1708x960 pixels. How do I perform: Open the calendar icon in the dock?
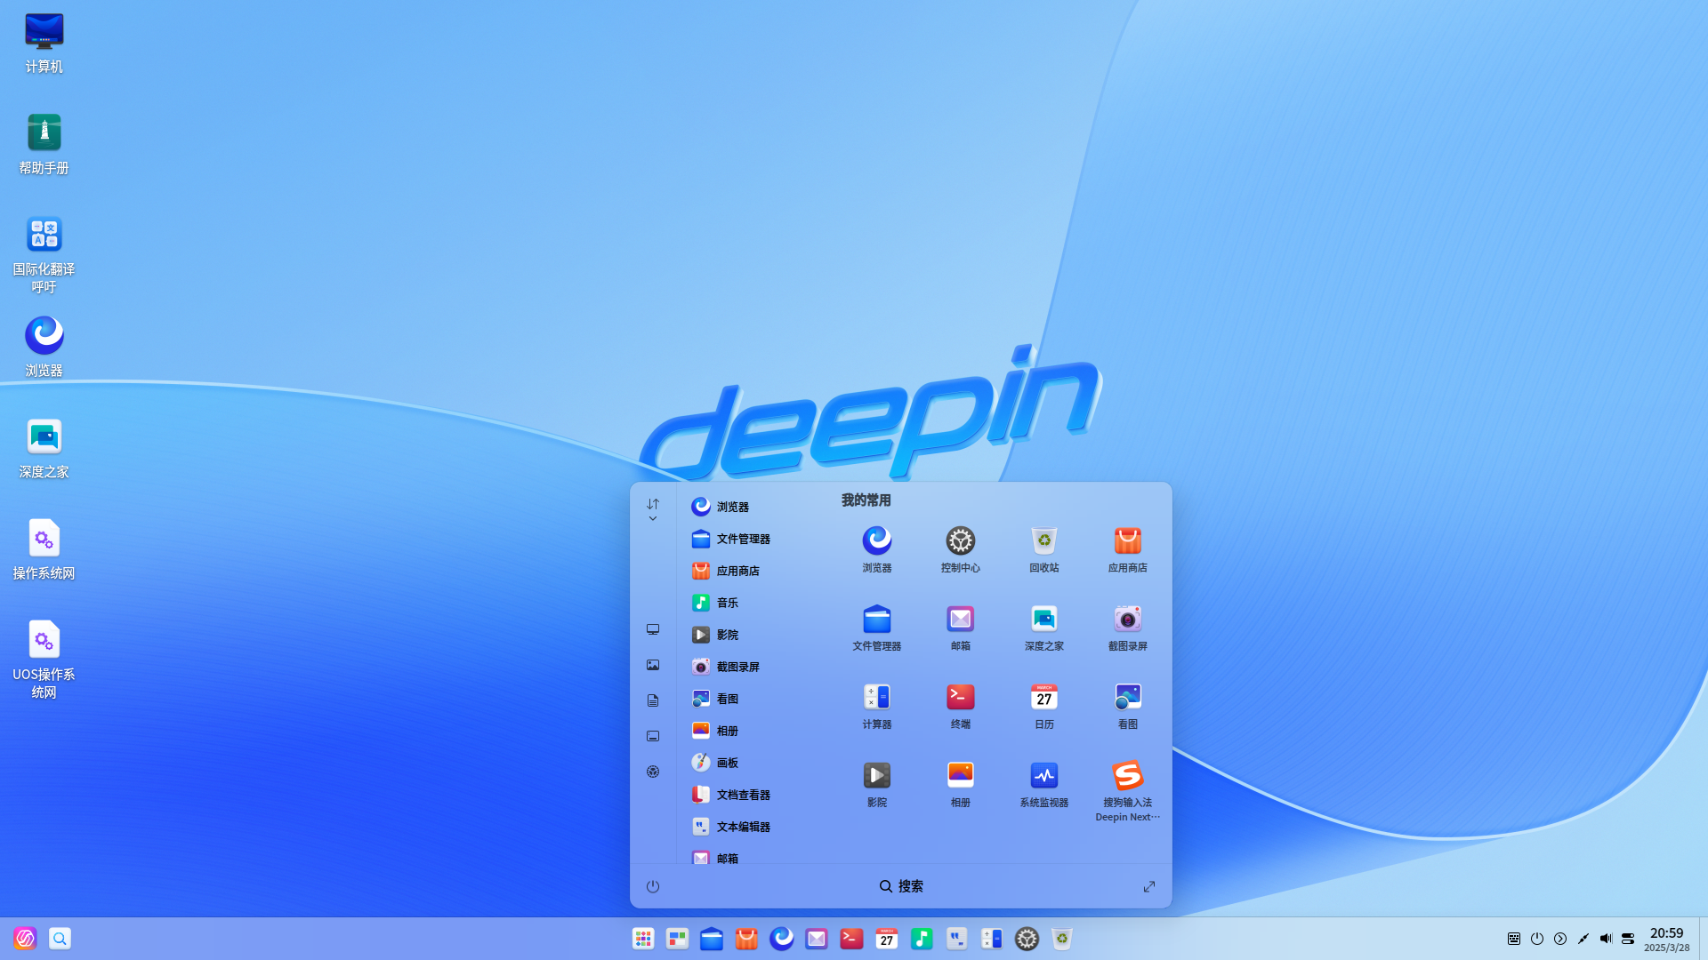click(887, 939)
